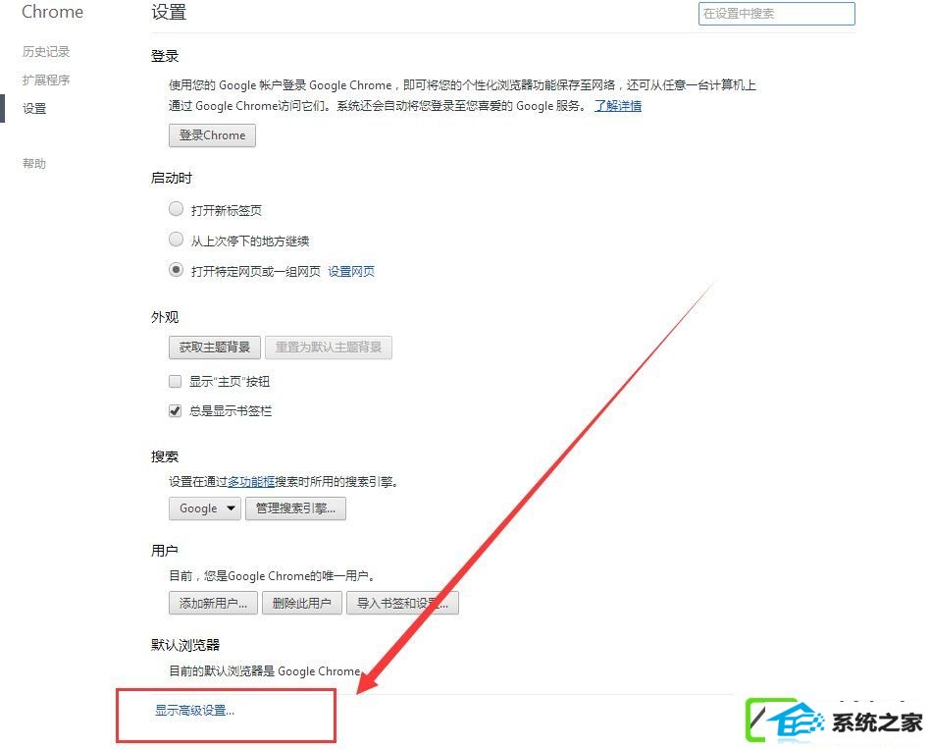Select the 打开新标签页 radio button
The height and width of the screenshot is (749, 931).
176,209
